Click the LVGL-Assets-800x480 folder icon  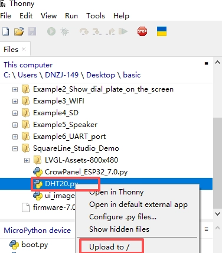(x=37, y=160)
